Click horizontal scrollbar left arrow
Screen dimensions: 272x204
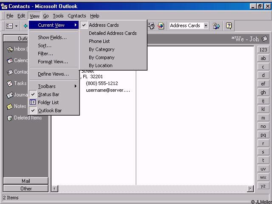55,188
